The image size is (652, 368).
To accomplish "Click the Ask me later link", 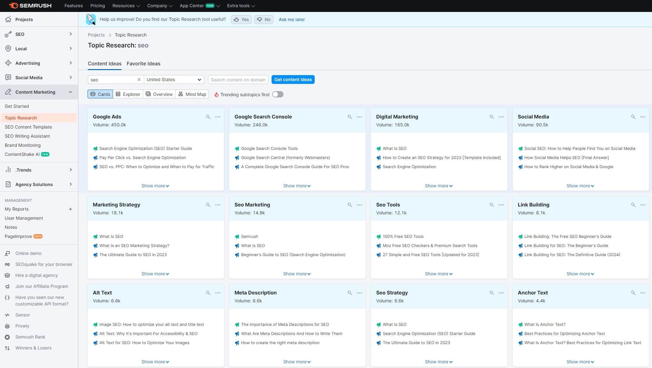I will pyautogui.click(x=292, y=19).
